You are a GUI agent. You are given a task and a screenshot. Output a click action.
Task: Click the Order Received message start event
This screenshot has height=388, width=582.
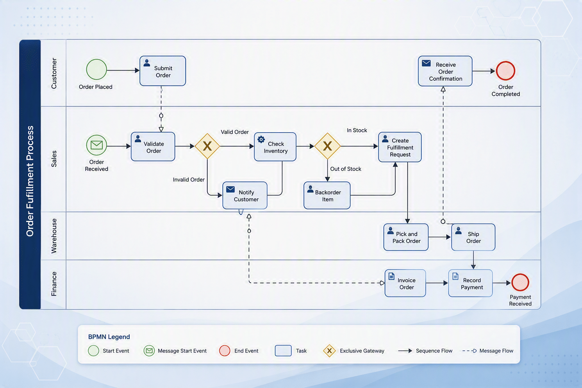coord(97,145)
